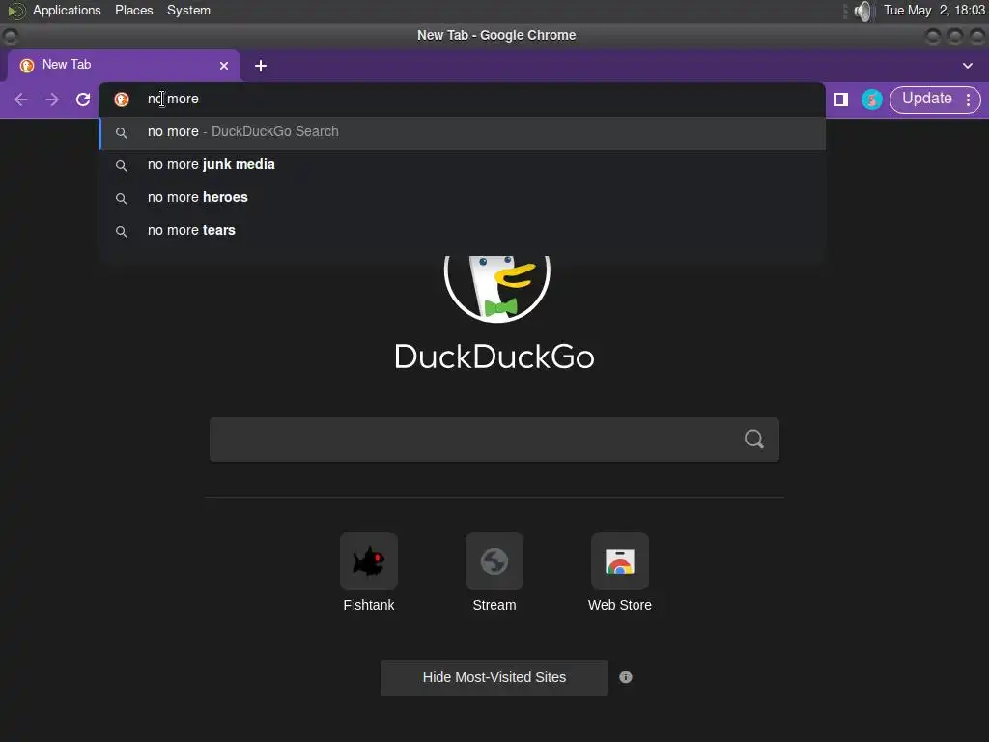
Task: Open the Places menu
Action: [x=133, y=11]
